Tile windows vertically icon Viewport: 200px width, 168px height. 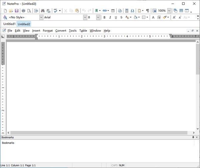pyautogui.click(x=187, y=11)
